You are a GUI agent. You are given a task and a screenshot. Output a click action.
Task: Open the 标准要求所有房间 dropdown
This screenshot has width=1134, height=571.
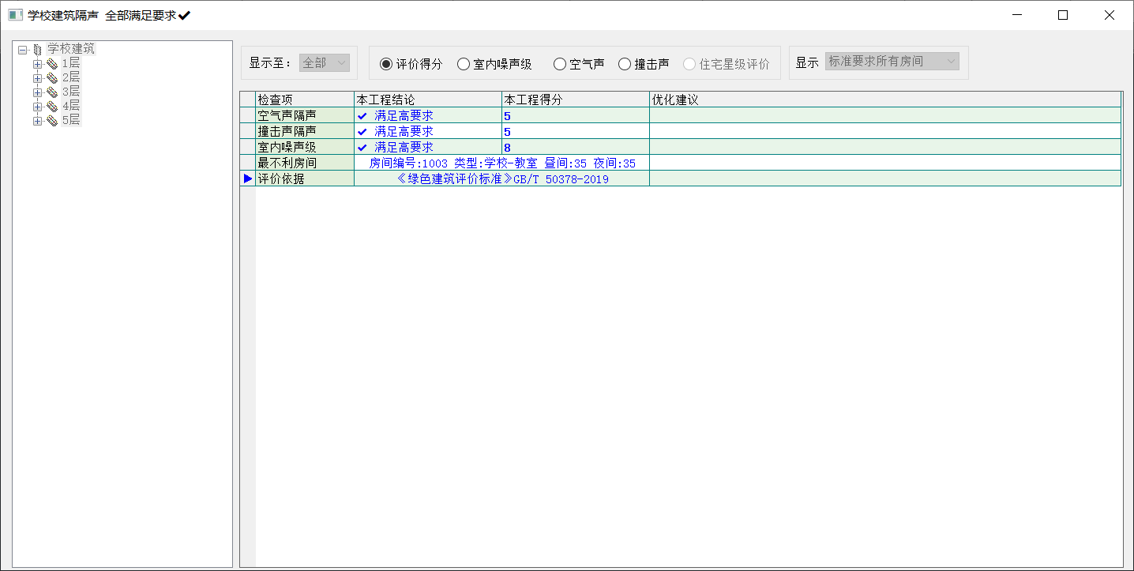point(892,62)
